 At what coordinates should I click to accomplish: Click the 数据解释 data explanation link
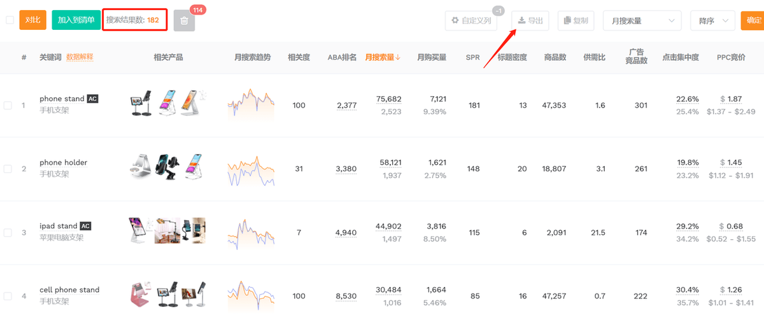[80, 57]
